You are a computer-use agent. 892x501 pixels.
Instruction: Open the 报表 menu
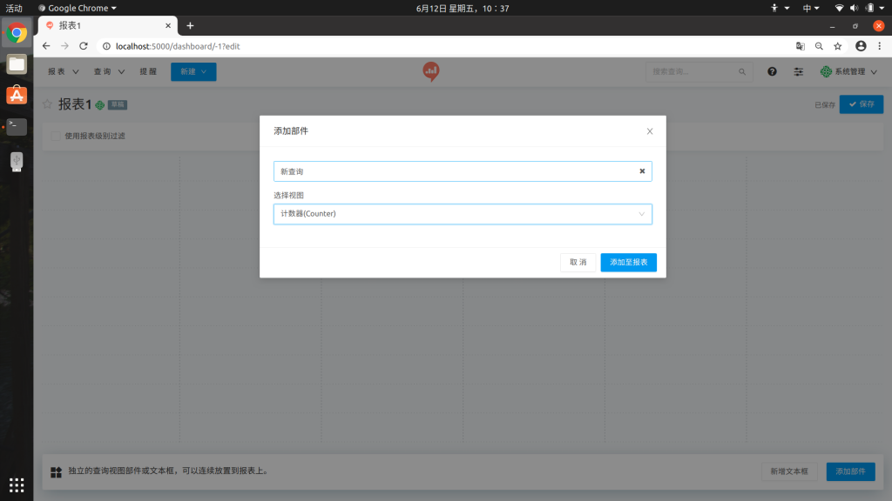(x=64, y=72)
